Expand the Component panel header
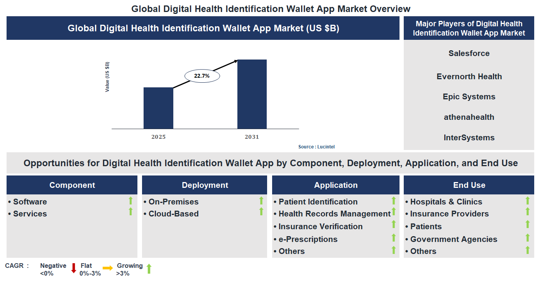Screen dimensions: 540x281 click(71, 185)
